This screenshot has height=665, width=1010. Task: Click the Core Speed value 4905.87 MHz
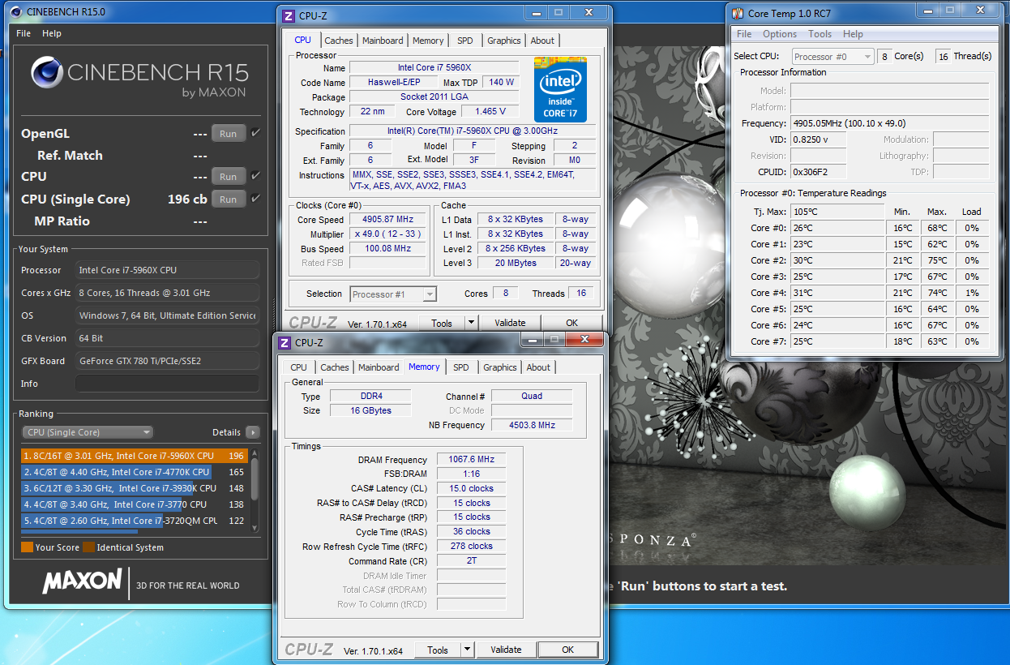(387, 219)
